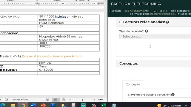Image resolution: width=191 pixels, height=107 pixels.
Task: Click the 606 Arrendamiento régimen value
Action: point(137,11)
